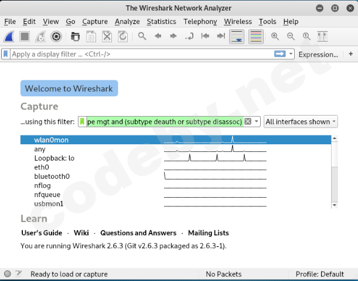
Task: Close this capture file icon
Action: tap(107, 36)
